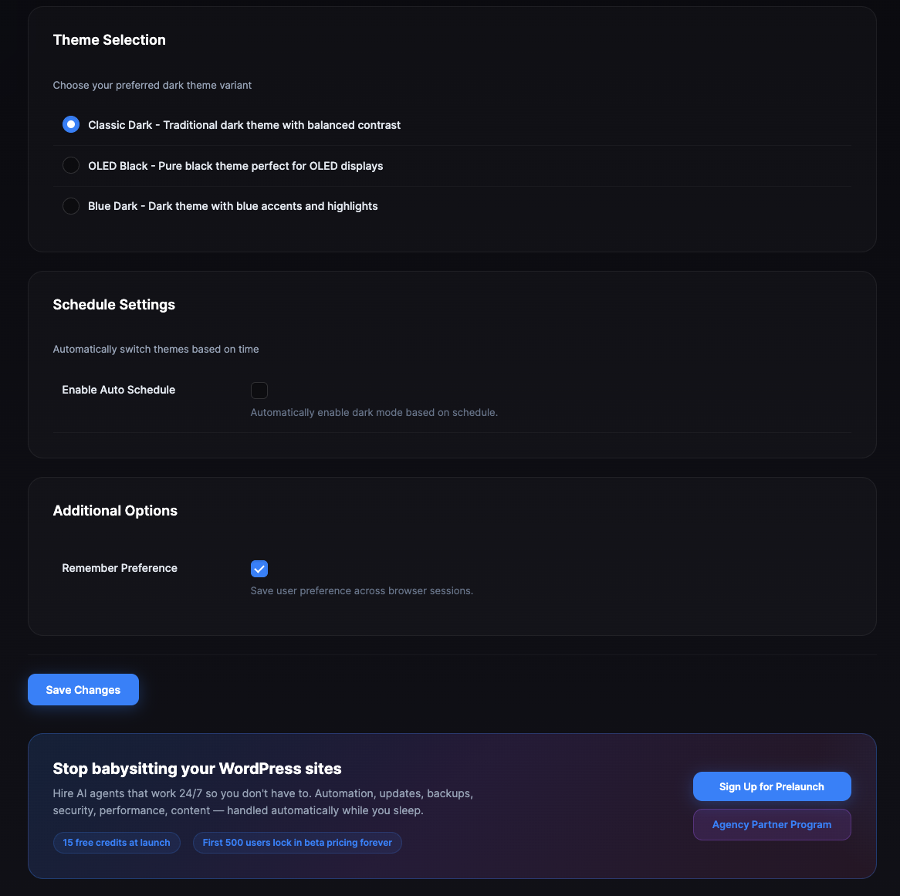The width and height of the screenshot is (900, 896).
Task: Enable the Auto Schedule checkbox
Action: pos(259,391)
